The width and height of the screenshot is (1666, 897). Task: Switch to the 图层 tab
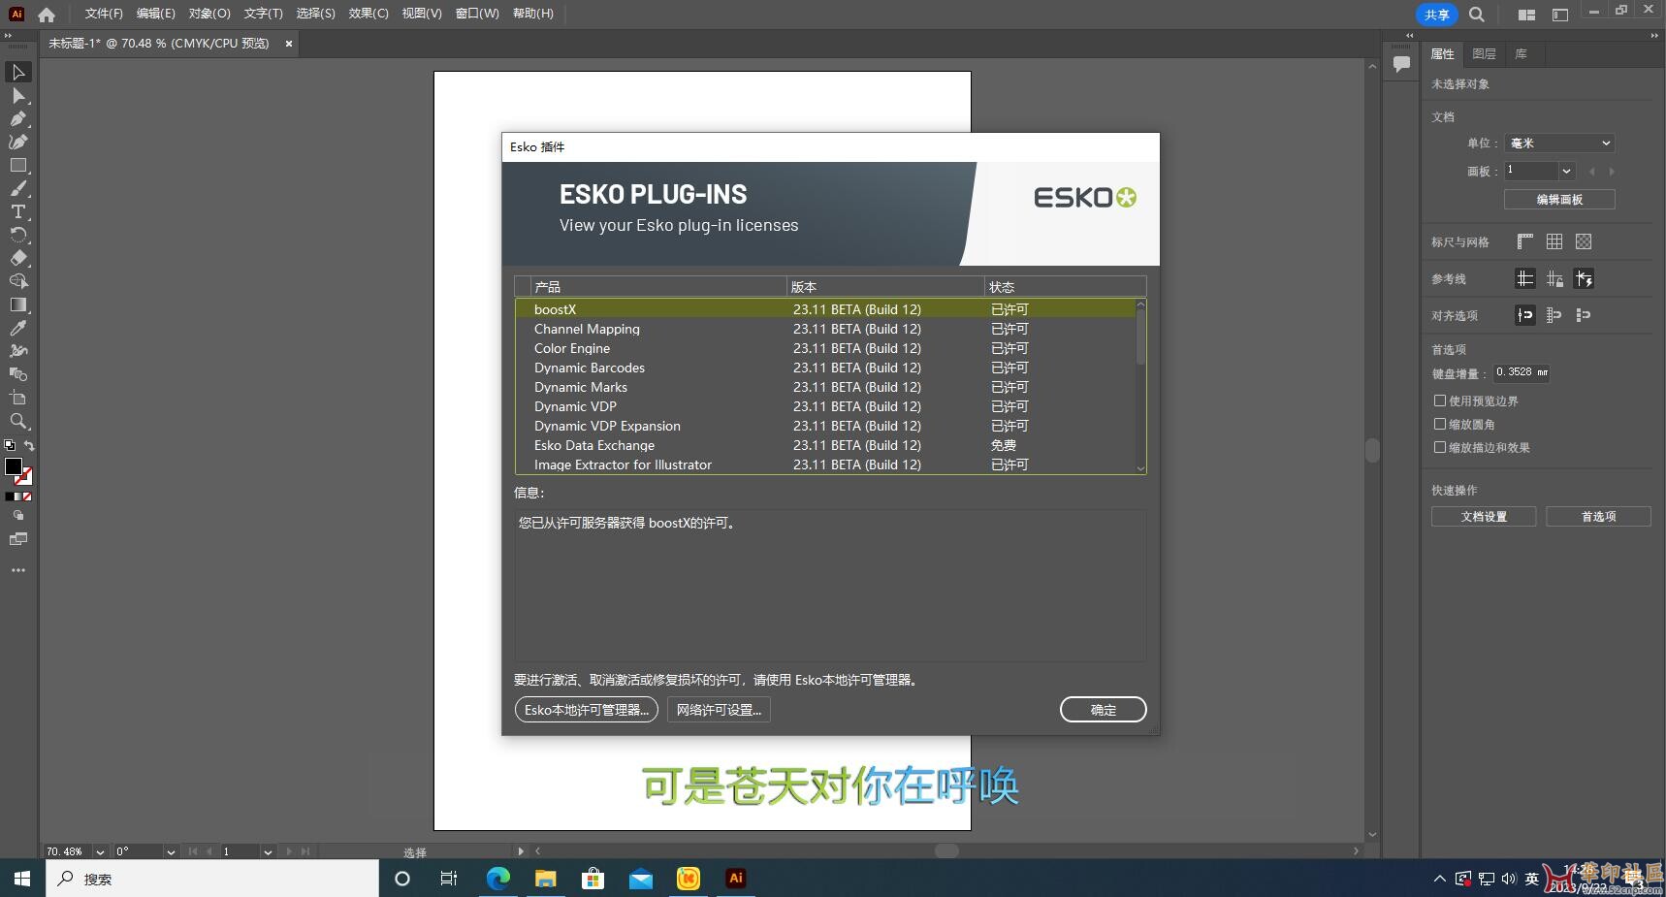coord(1484,54)
